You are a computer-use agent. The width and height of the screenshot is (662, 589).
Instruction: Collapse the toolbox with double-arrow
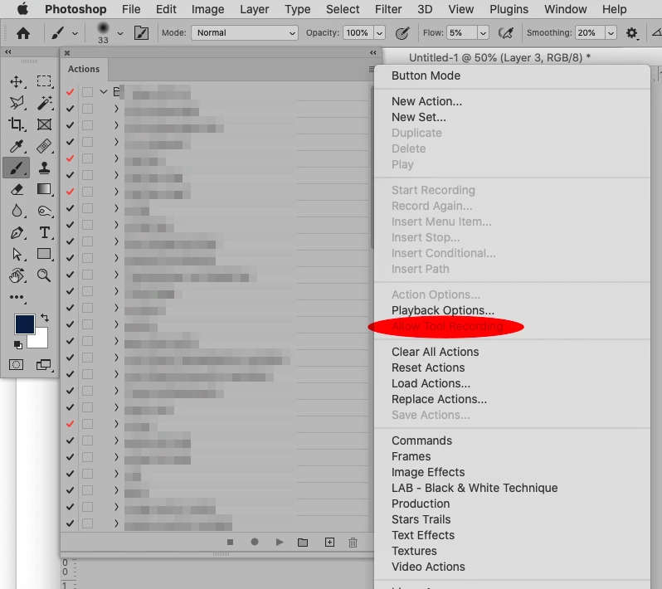pos(8,52)
